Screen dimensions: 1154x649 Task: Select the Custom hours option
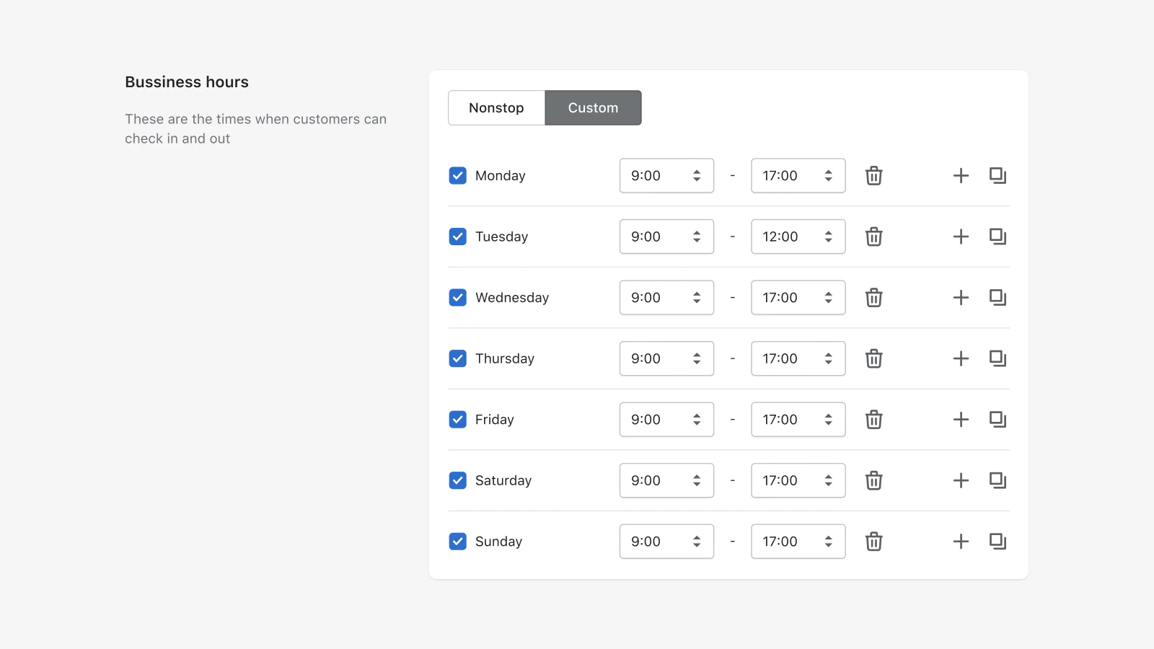593,107
